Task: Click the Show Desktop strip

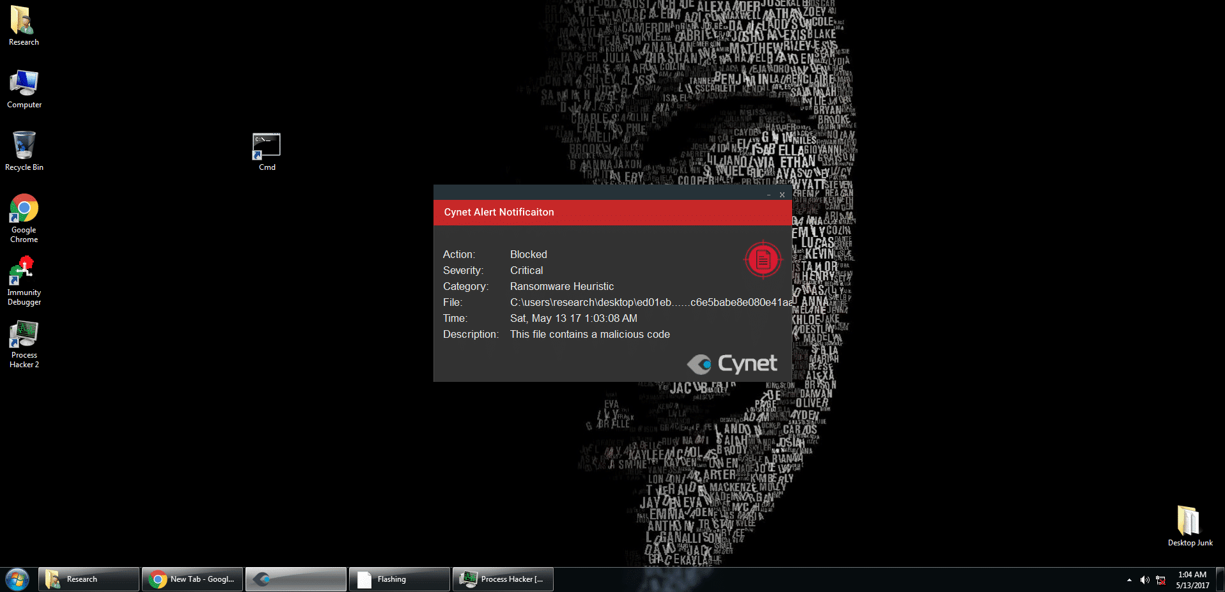Action: tap(1220, 579)
